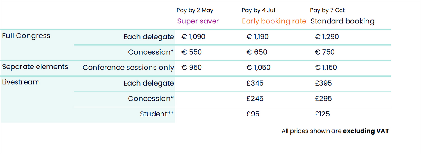This screenshot has height=154, width=421.
Task: Select the £295 livestream concession price
Action: 323,99
